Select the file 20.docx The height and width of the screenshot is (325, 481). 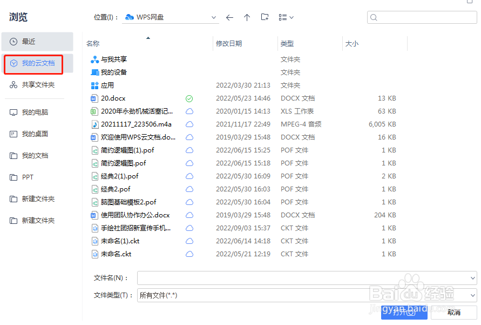pos(113,98)
